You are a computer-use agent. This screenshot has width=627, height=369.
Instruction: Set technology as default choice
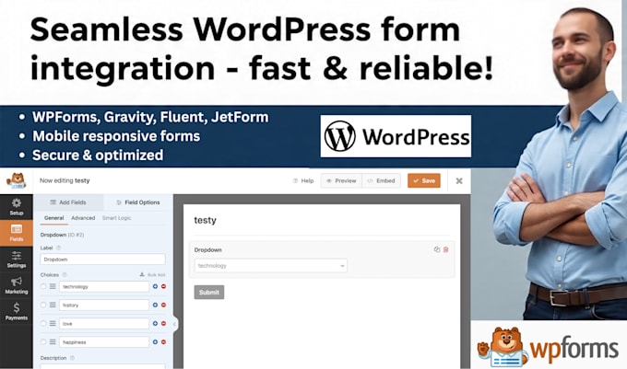pyautogui.click(x=43, y=286)
